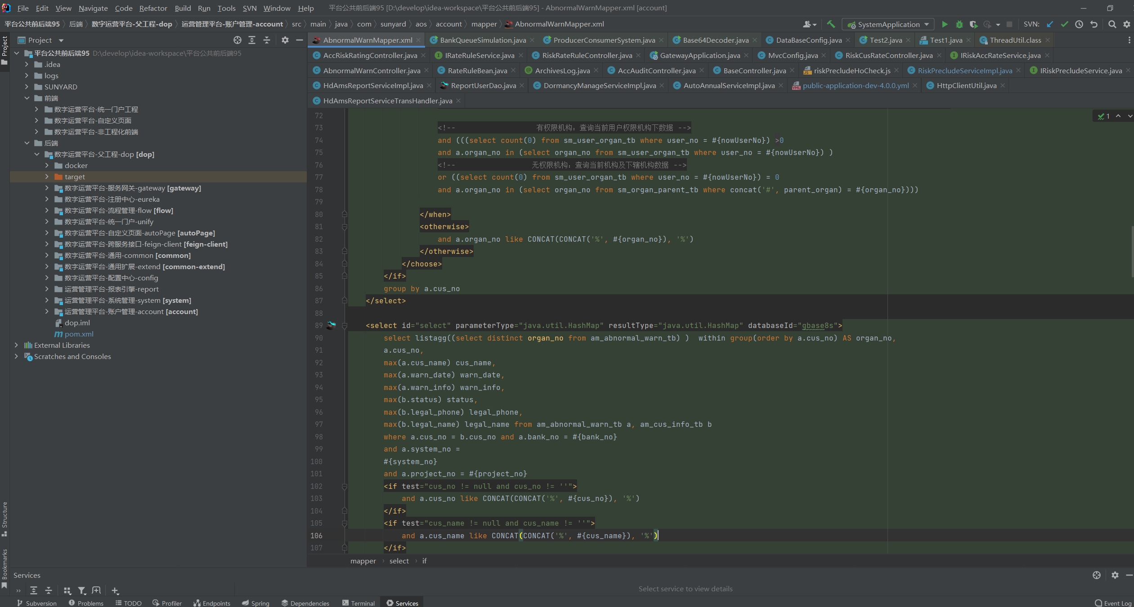Open the SystemApplication run configuration dropdown
Screen dimensions: 1134x607
point(888,24)
